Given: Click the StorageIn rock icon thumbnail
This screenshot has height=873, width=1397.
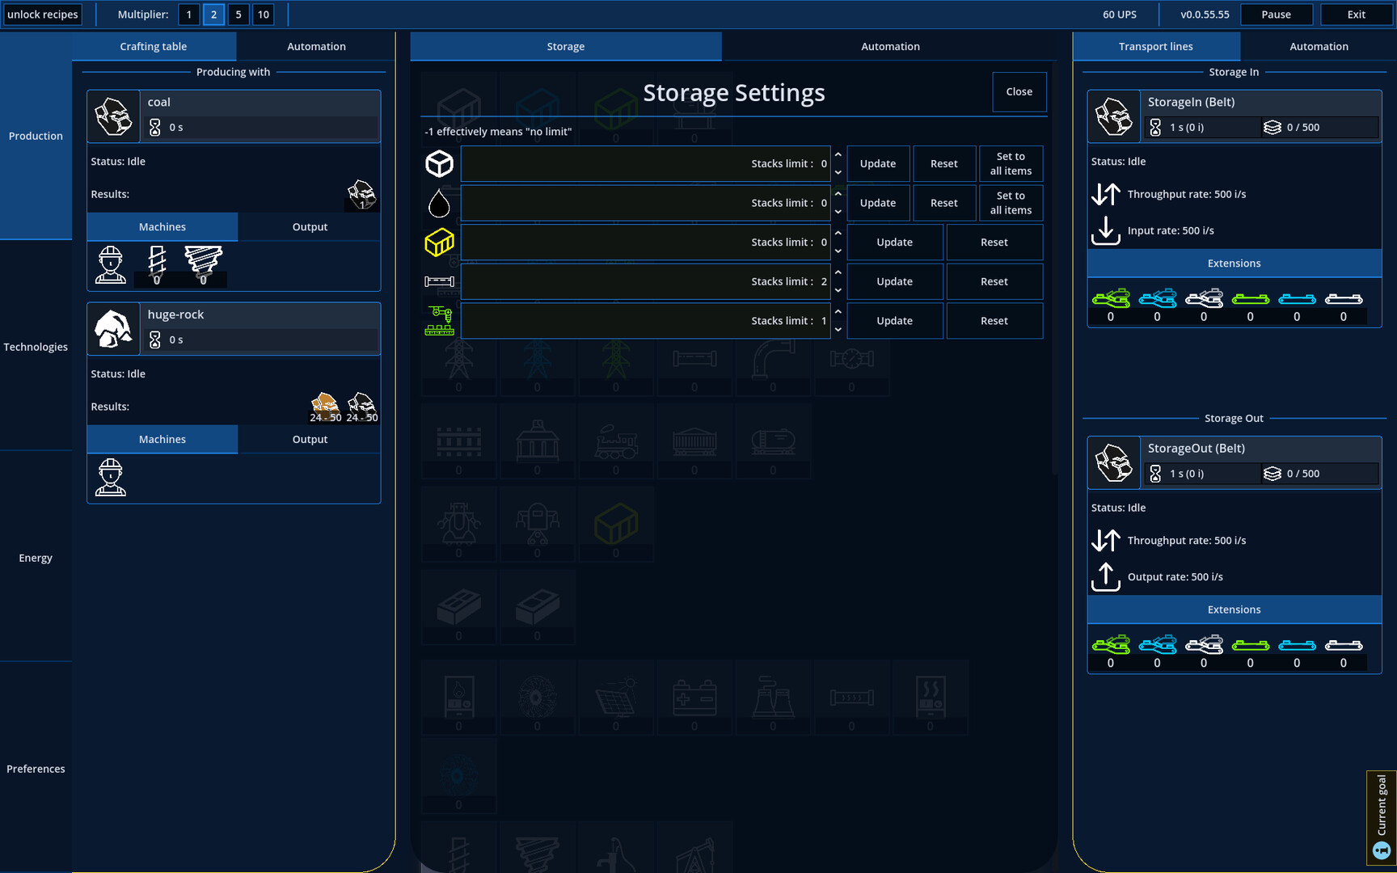Looking at the screenshot, I should 1113,116.
